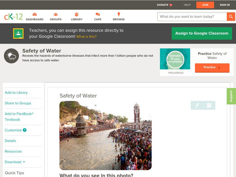Open the Resources link
The image size is (236, 177).
pos(13,151)
